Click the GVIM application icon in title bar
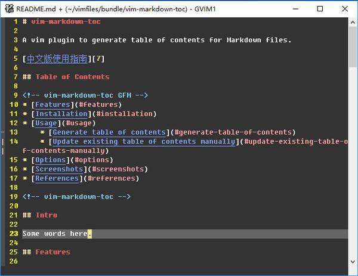Viewport: 358px width, 276px height. click(x=10, y=9)
